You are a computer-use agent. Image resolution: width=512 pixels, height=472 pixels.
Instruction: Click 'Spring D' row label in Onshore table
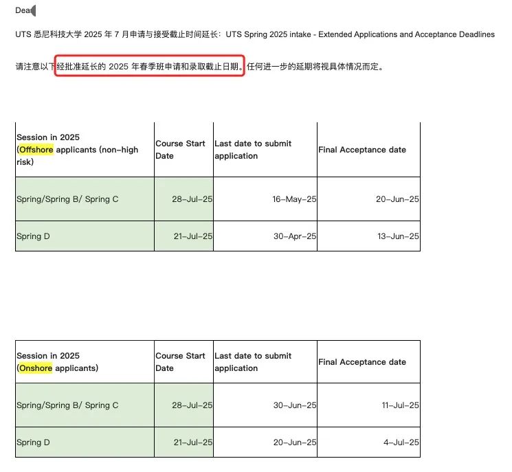33,442
